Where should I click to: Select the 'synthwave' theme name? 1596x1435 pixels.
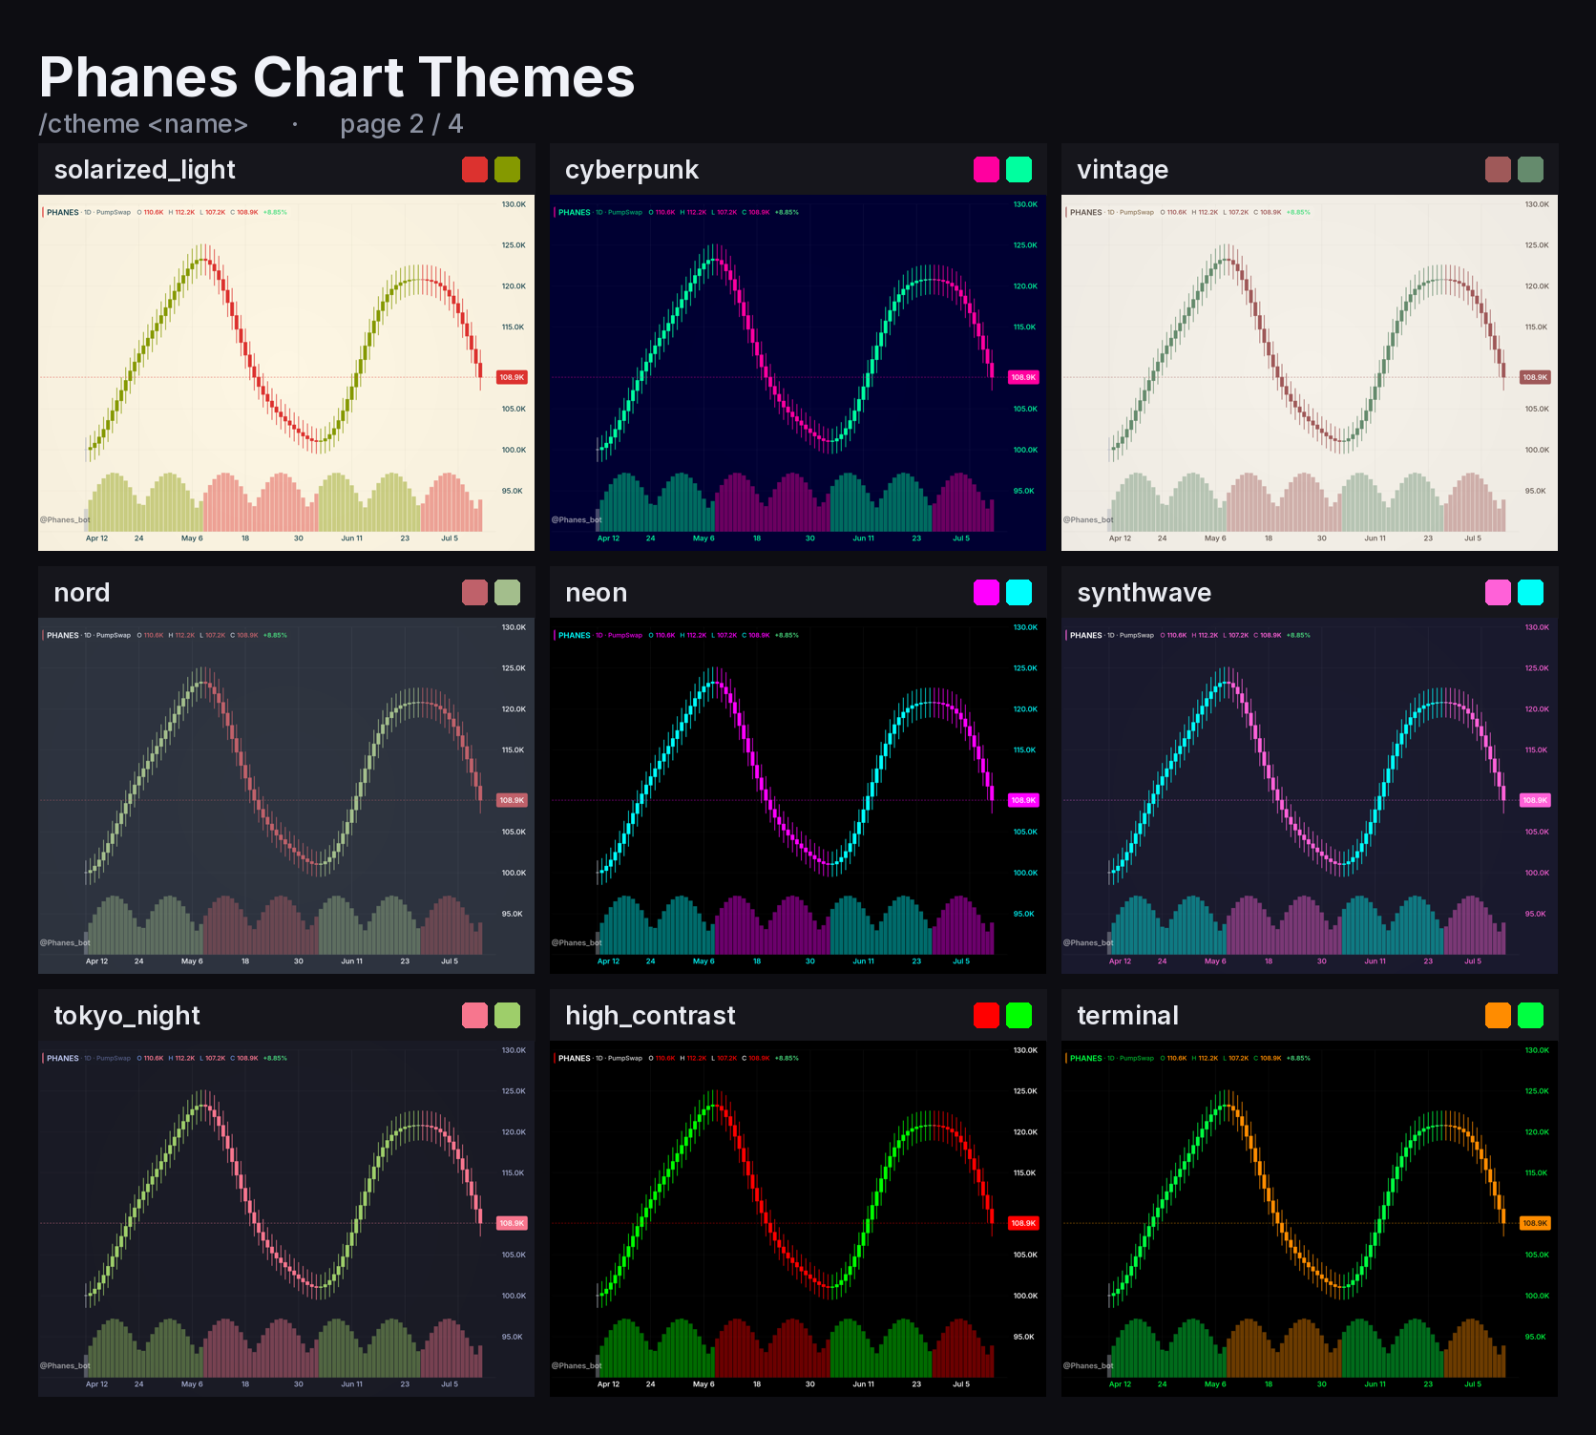[1144, 593]
